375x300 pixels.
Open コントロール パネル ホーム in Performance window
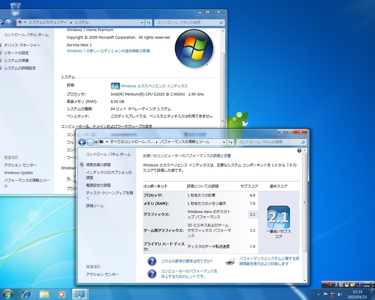click(x=108, y=155)
